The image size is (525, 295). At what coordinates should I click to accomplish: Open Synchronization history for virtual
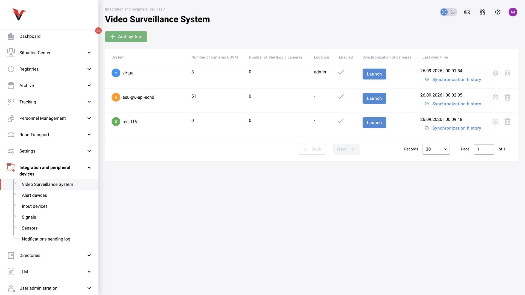tap(453, 79)
